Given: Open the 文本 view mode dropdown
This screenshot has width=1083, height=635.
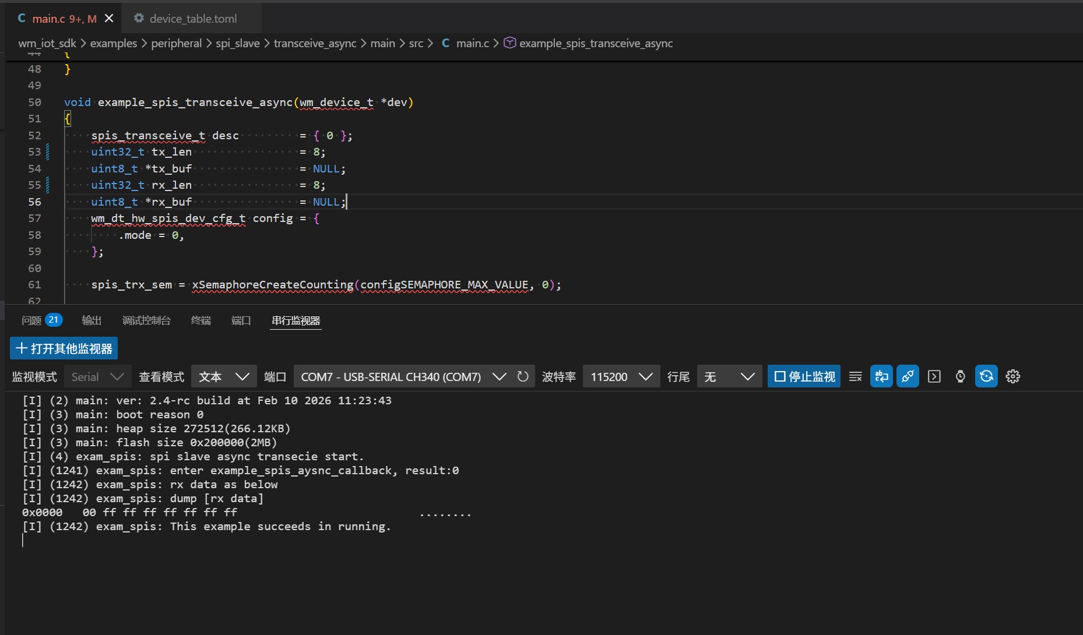Looking at the screenshot, I should tap(224, 377).
